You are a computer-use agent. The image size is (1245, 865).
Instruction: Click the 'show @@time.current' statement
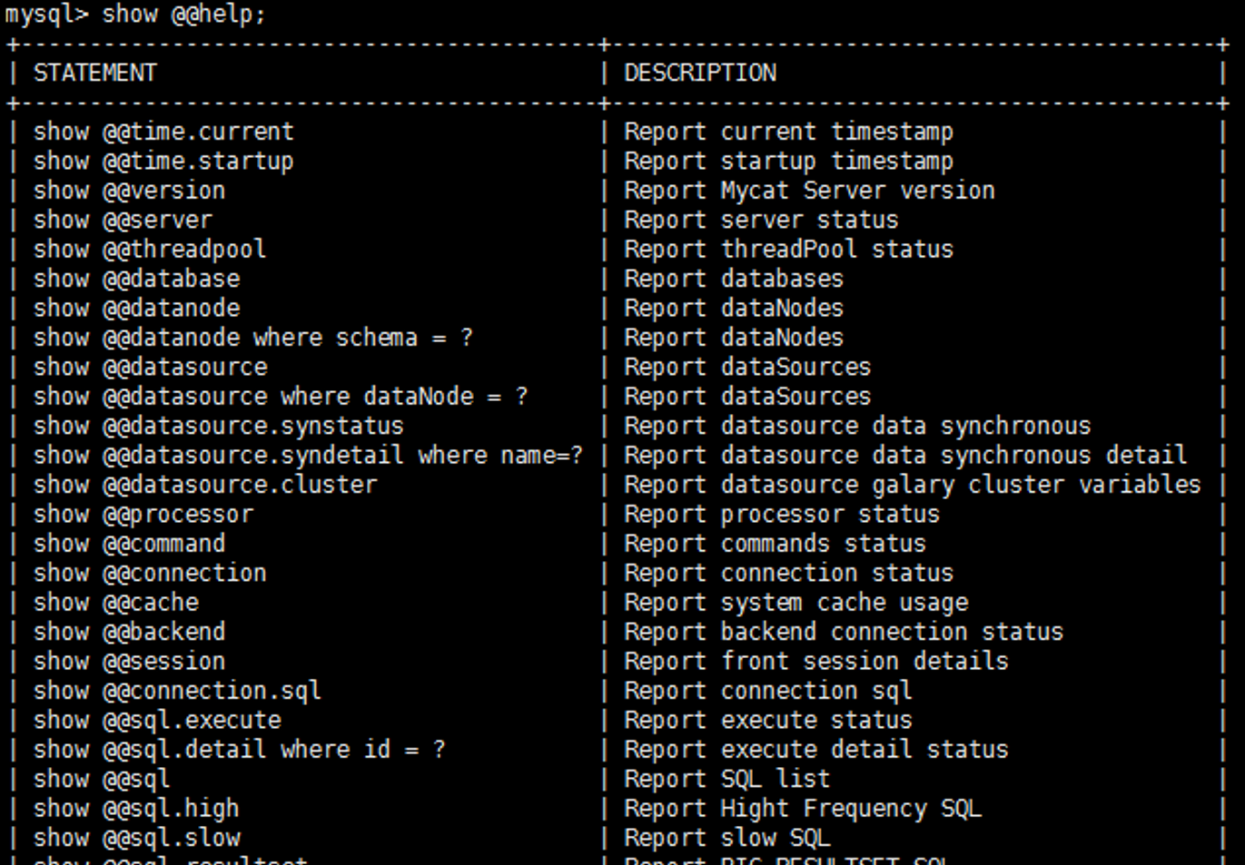(x=163, y=133)
